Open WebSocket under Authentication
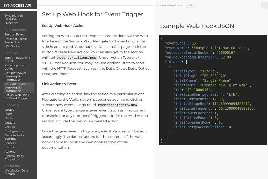 (x=12, y=46)
